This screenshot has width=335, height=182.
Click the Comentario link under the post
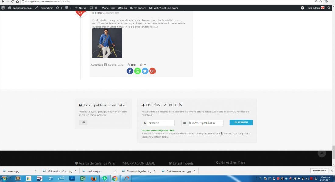tap(97, 65)
